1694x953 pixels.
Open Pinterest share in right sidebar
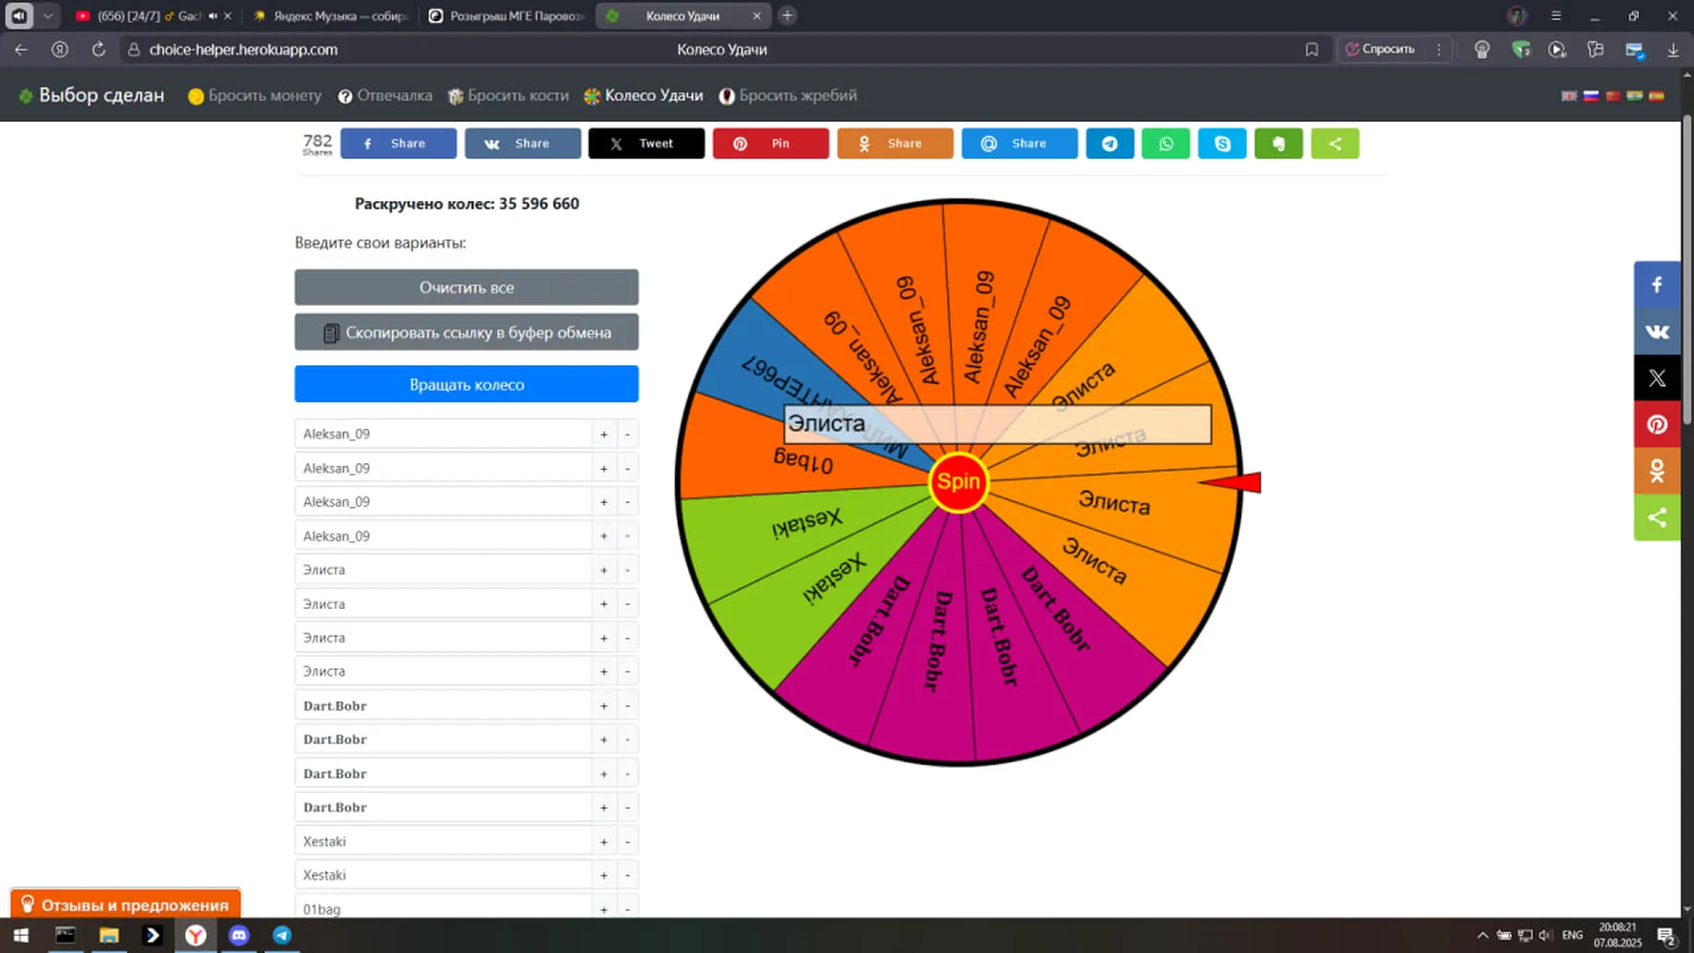(1657, 424)
